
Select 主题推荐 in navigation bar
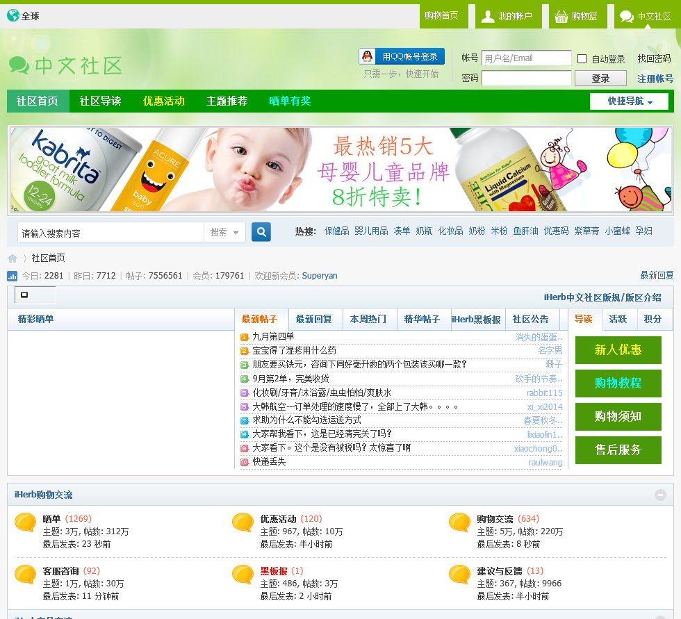click(227, 101)
